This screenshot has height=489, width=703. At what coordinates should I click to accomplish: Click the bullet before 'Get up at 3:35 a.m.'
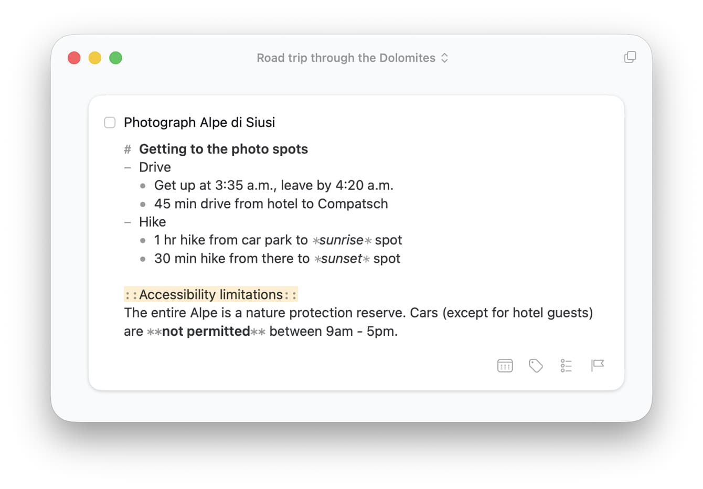tap(142, 186)
